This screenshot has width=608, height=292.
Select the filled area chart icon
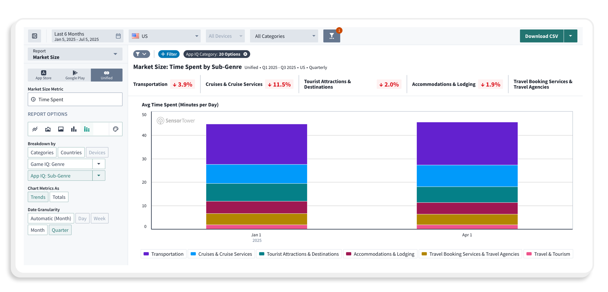(61, 129)
